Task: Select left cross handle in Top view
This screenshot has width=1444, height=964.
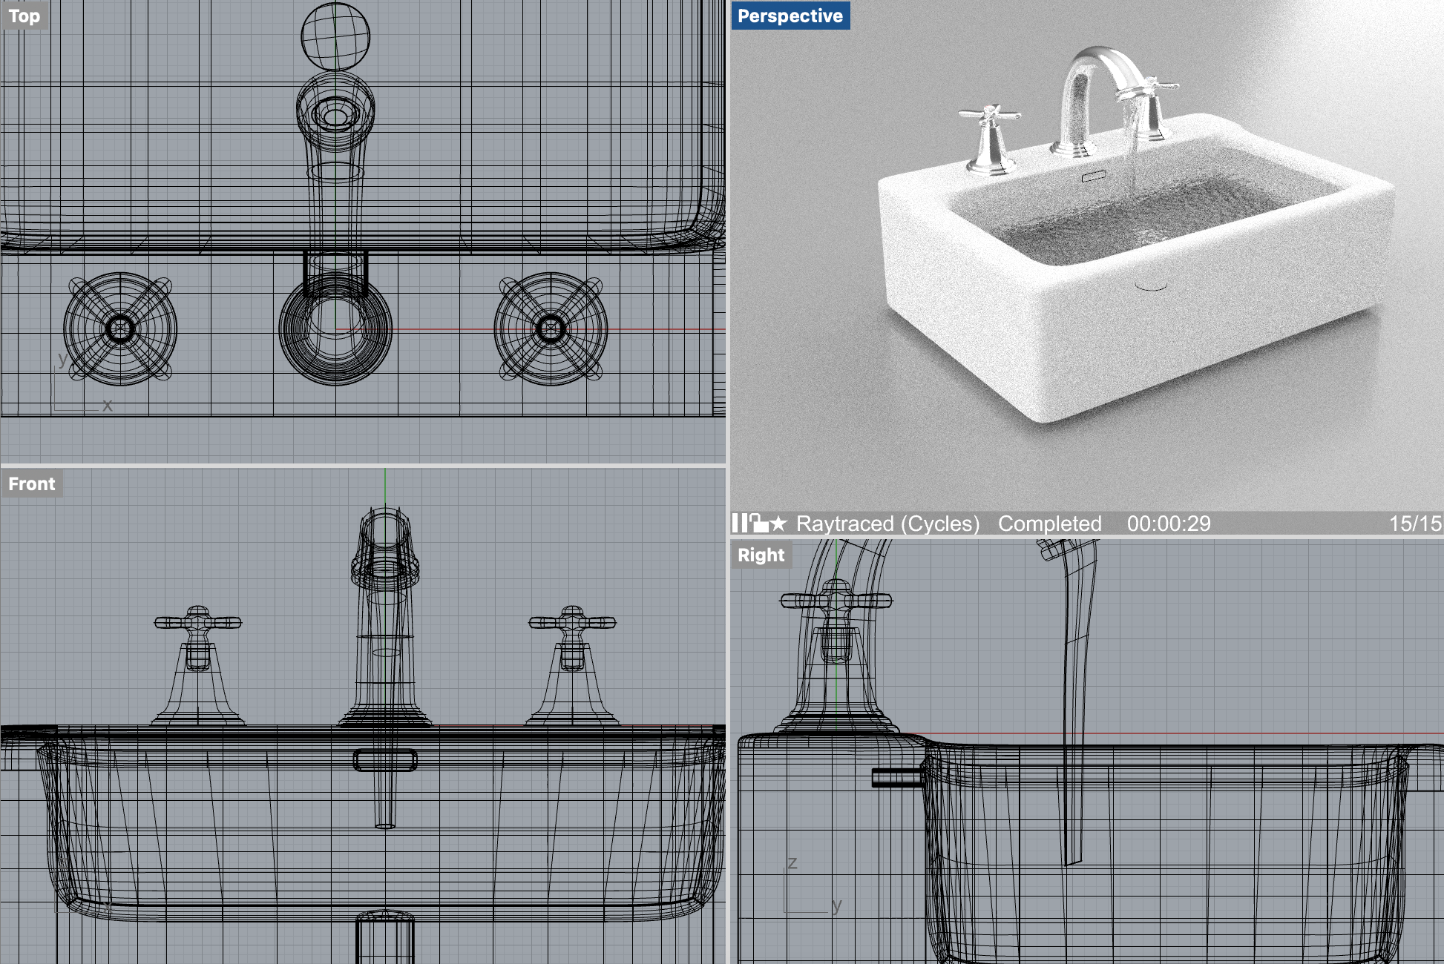Action: (x=120, y=329)
